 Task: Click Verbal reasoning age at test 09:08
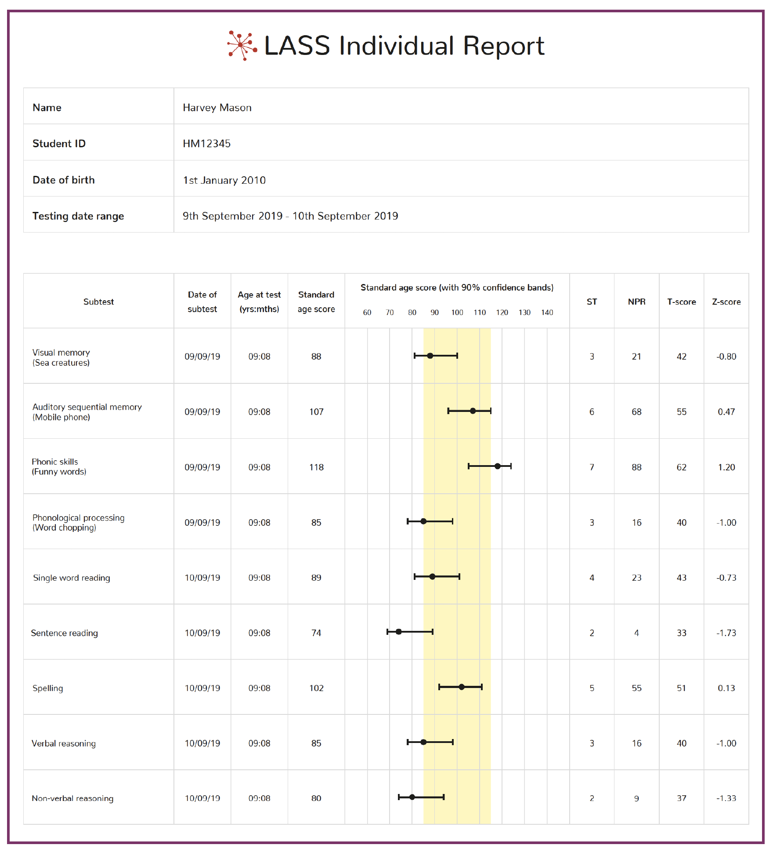point(259,743)
